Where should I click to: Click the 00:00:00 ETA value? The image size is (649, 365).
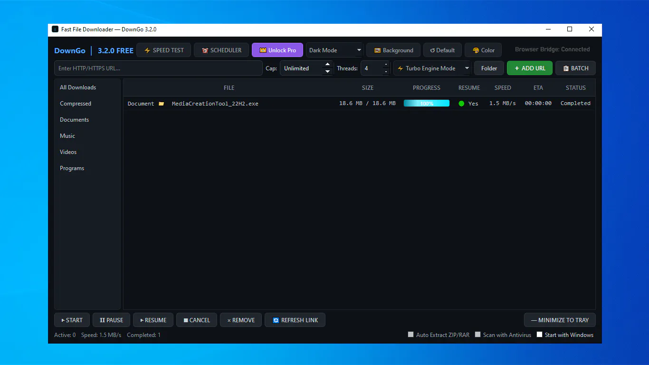point(538,103)
